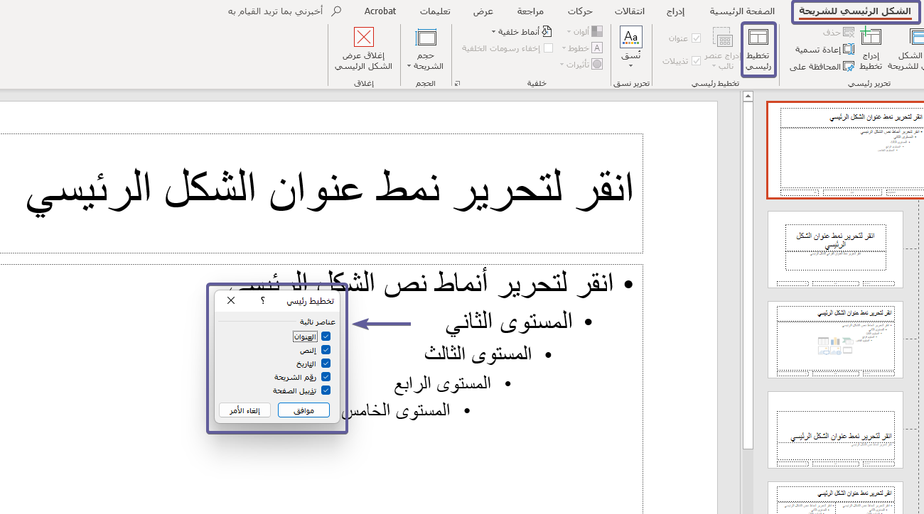Expand Insert Placeholder (نائب) dropdown arrow
The height and width of the screenshot is (514, 924).
[x=714, y=66]
